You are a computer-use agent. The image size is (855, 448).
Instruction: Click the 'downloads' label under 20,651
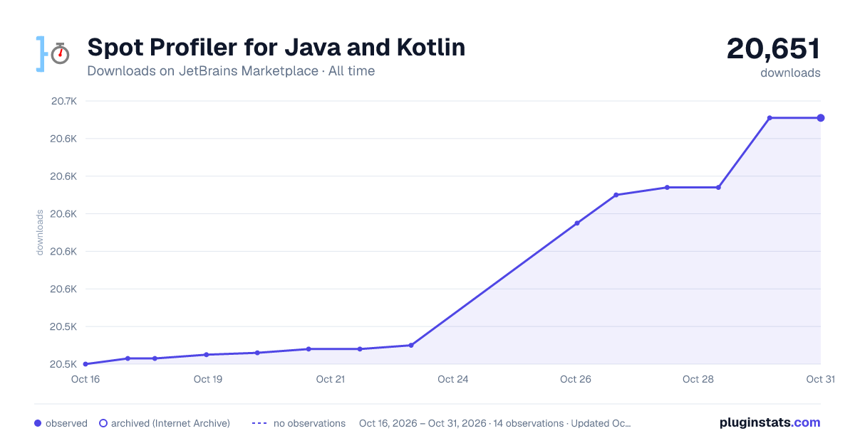coord(790,73)
